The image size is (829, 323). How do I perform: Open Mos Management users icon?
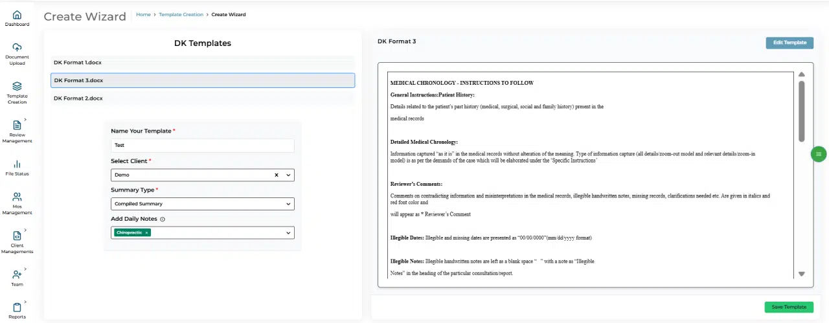point(17,197)
